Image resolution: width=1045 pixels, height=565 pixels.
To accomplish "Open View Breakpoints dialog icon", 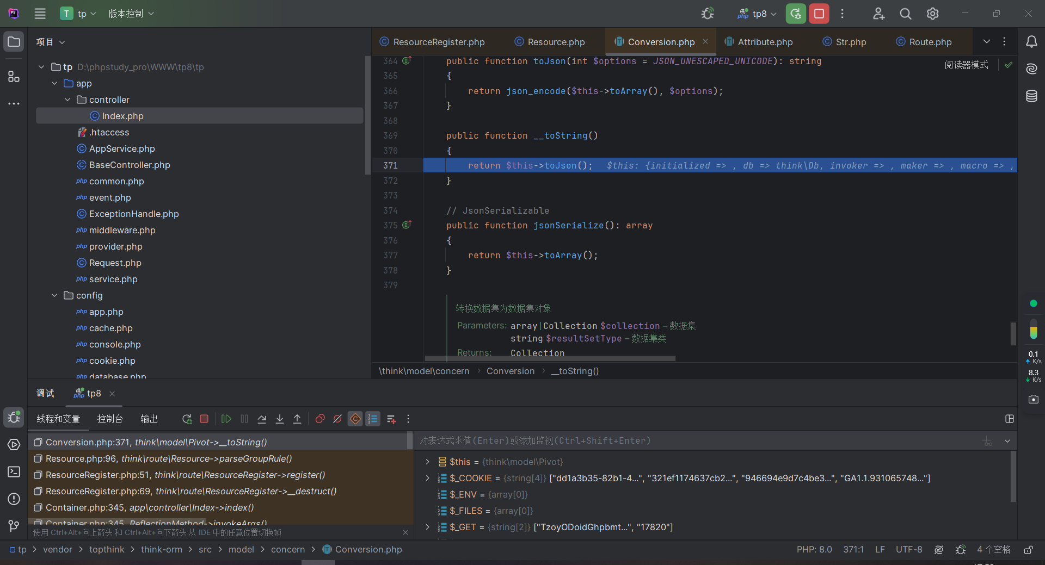I will click(x=320, y=419).
